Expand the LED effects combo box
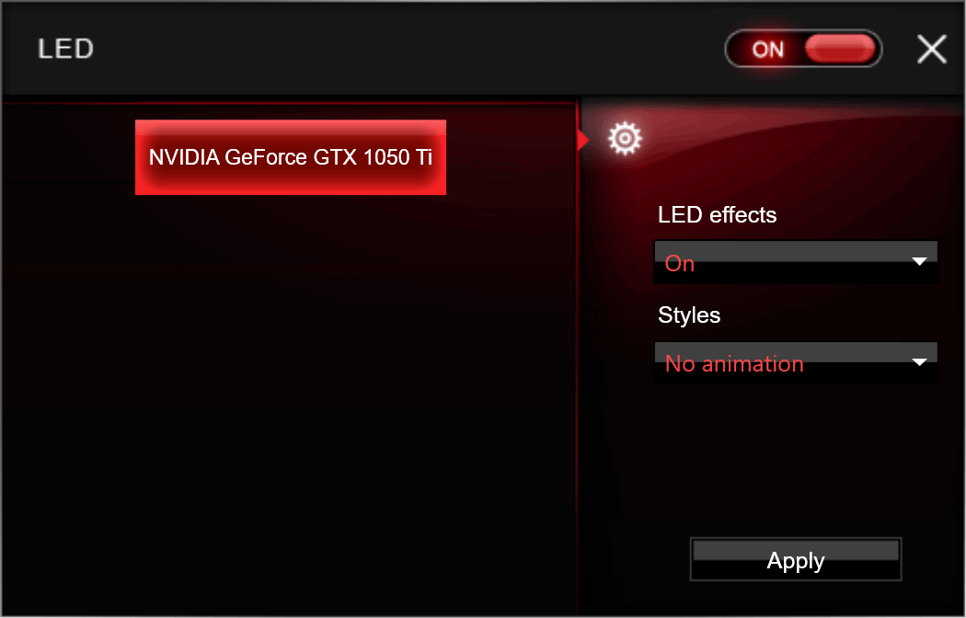 [796, 262]
